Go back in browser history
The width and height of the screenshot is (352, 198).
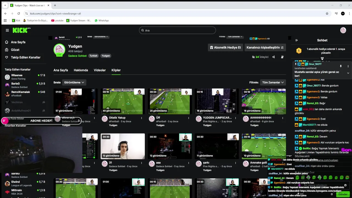pos(5,13)
